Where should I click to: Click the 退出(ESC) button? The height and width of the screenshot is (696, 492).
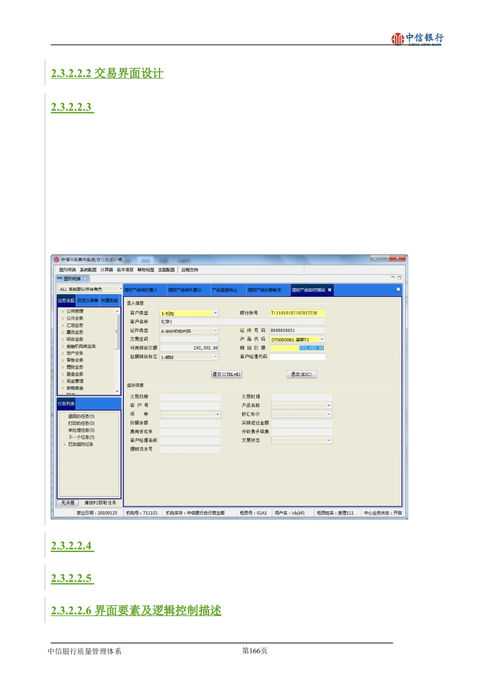301,374
